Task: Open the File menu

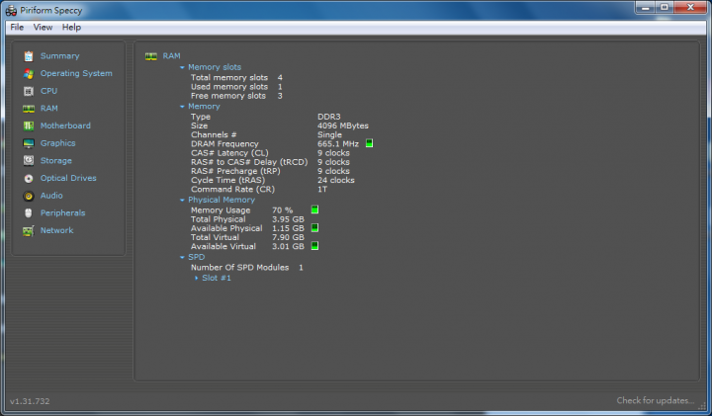Action: pyautogui.click(x=17, y=28)
